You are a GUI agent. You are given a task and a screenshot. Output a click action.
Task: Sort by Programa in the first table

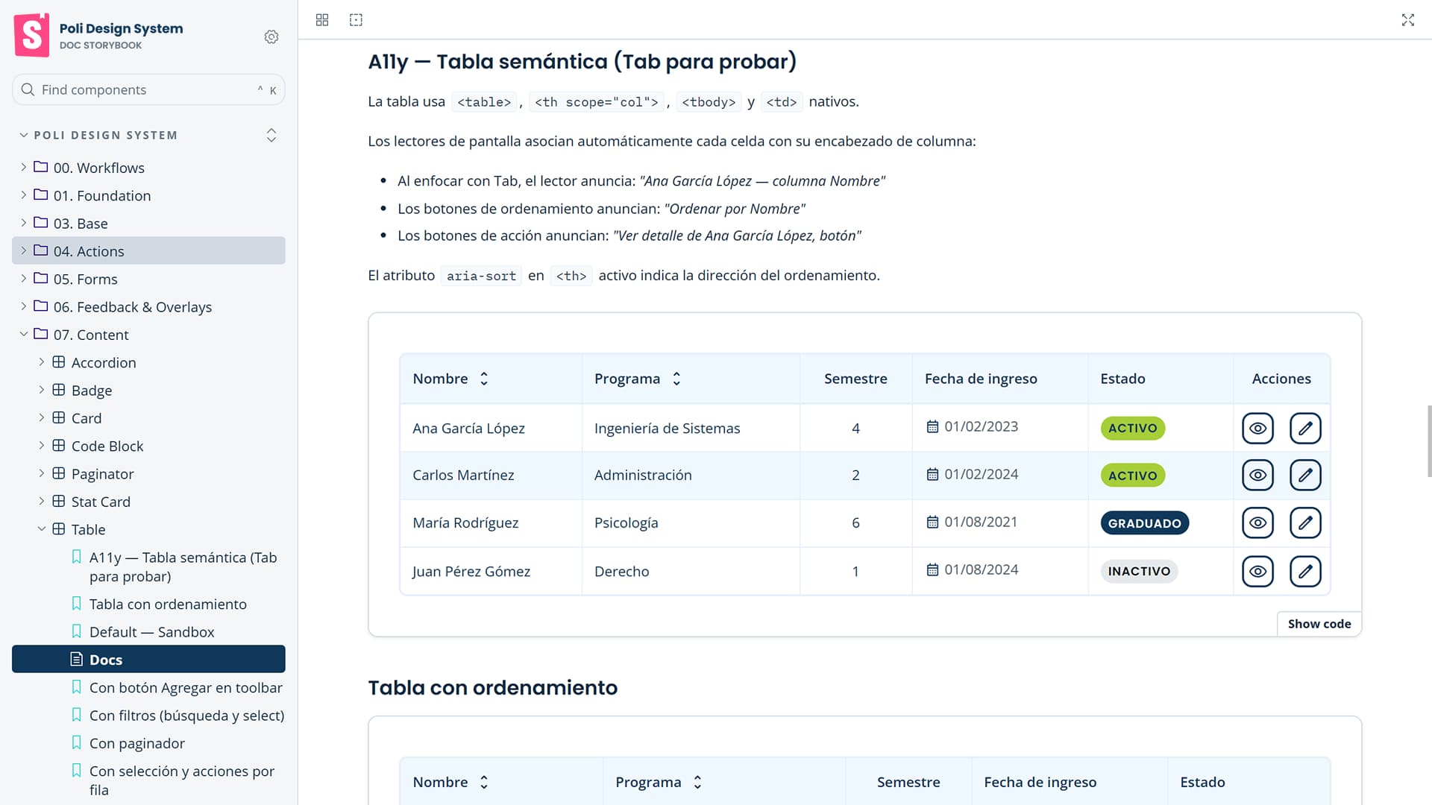coord(676,379)
